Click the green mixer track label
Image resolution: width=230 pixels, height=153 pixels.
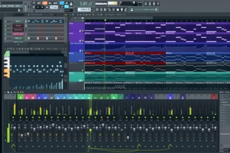(x=21, y=97)
